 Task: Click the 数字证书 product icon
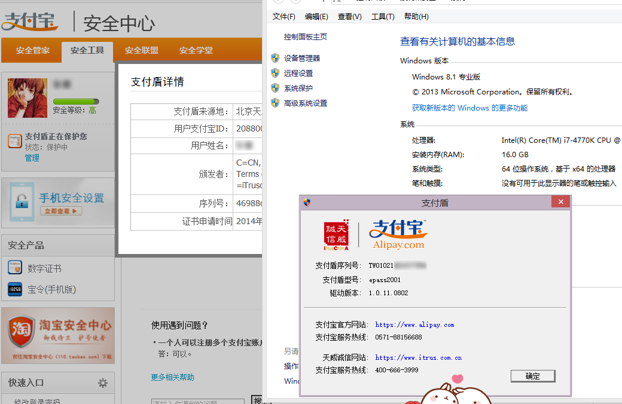[15, 268]
